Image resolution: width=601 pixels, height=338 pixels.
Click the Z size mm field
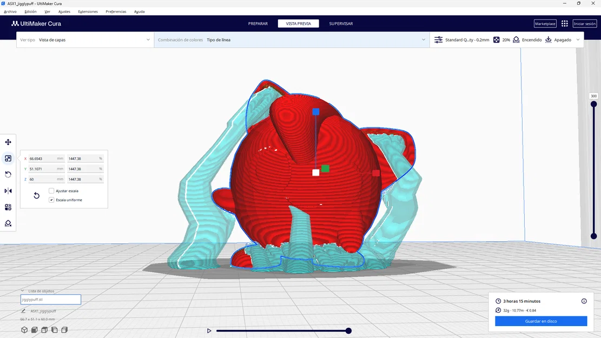(x=47, y=180)
